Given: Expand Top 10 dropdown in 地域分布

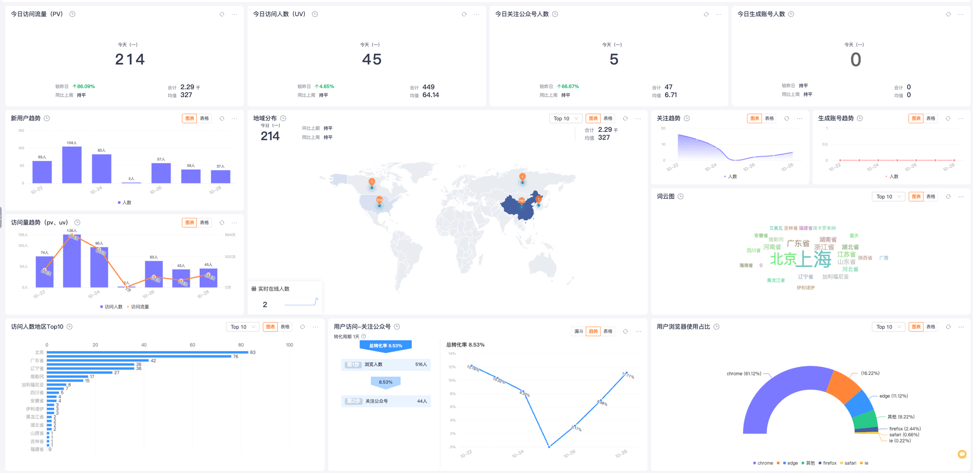Looking at the screenshot, I should [x=565, y=119].
